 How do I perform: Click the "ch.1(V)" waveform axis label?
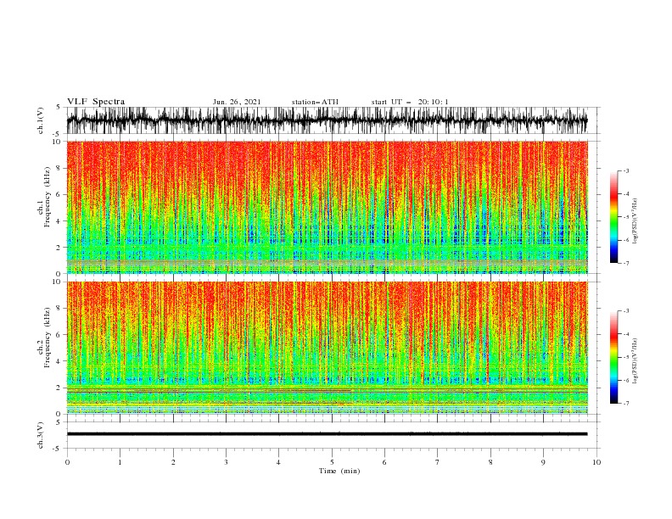(x=41, y=120)
